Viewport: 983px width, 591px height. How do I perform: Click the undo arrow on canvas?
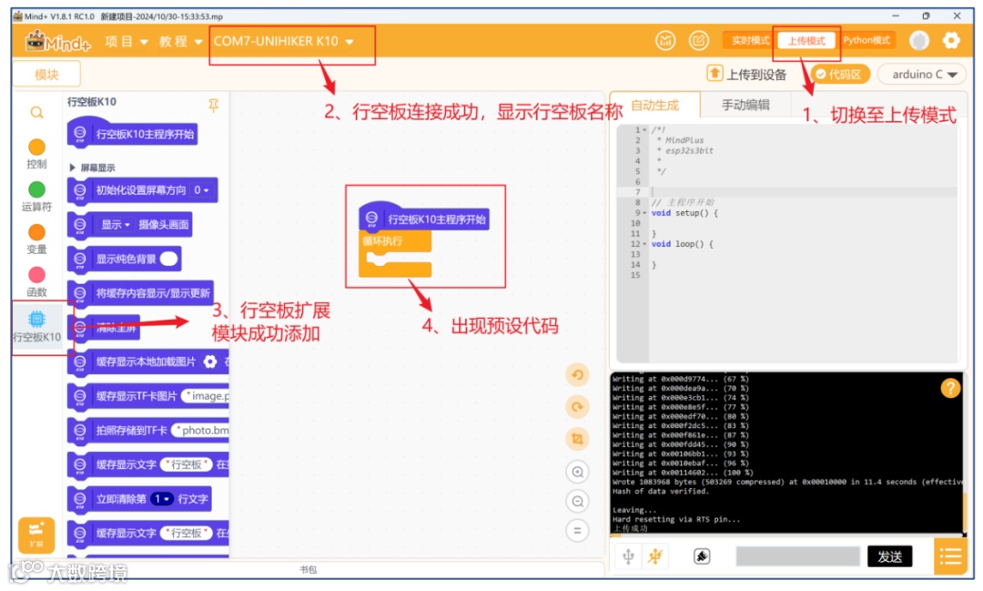[x=577, y=375]
